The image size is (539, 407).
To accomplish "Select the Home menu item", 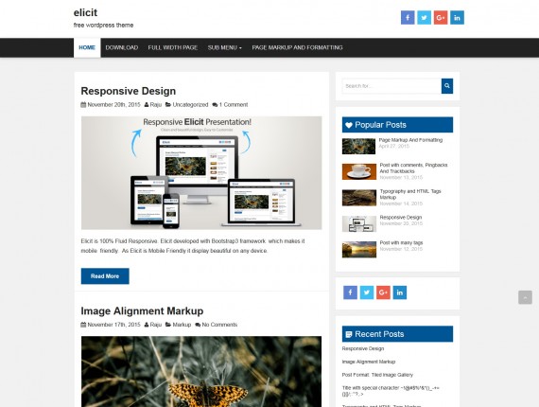I will click(87, 47).
